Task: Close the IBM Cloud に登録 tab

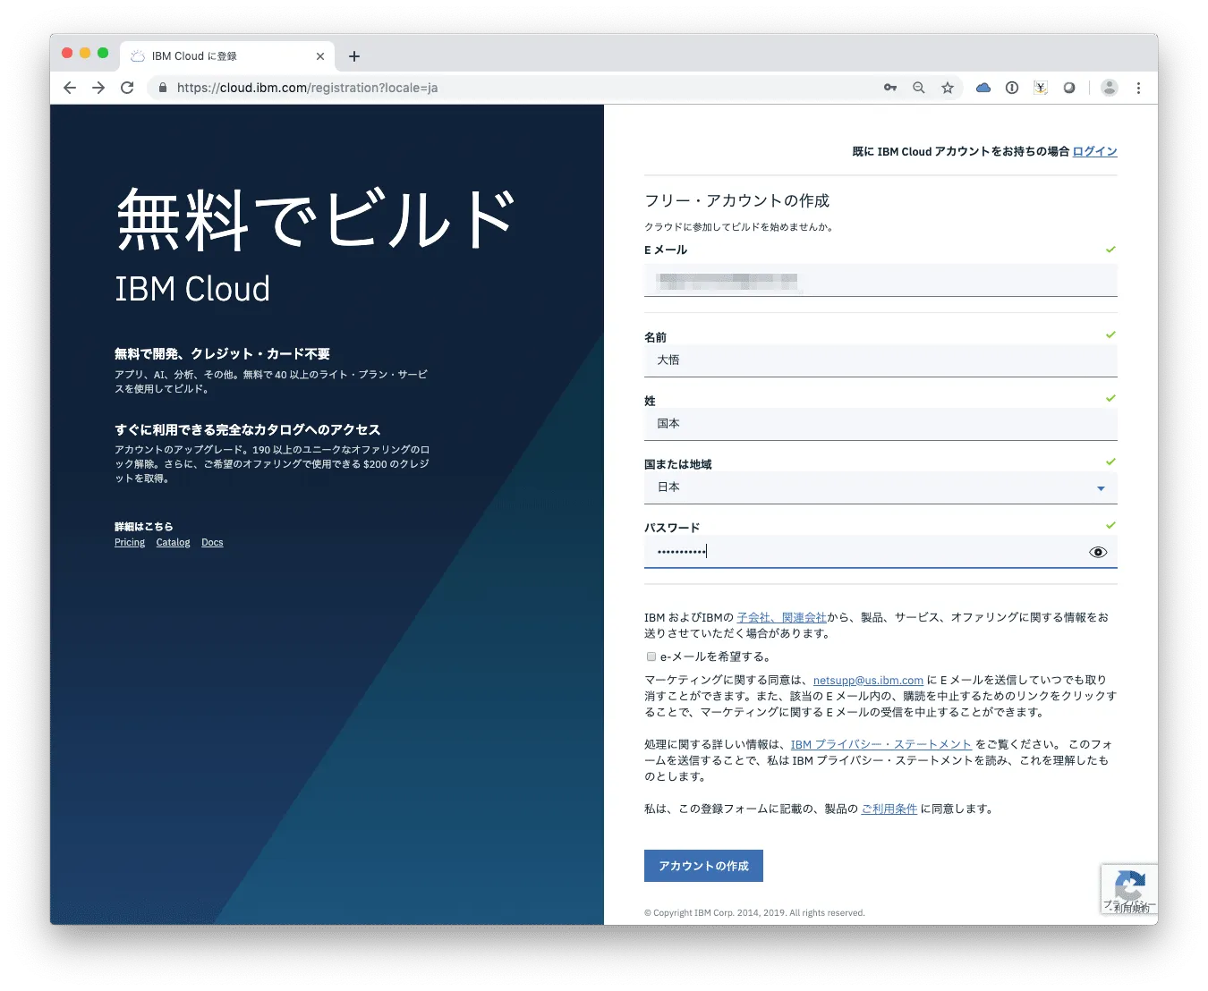Action: coord(320,56)
